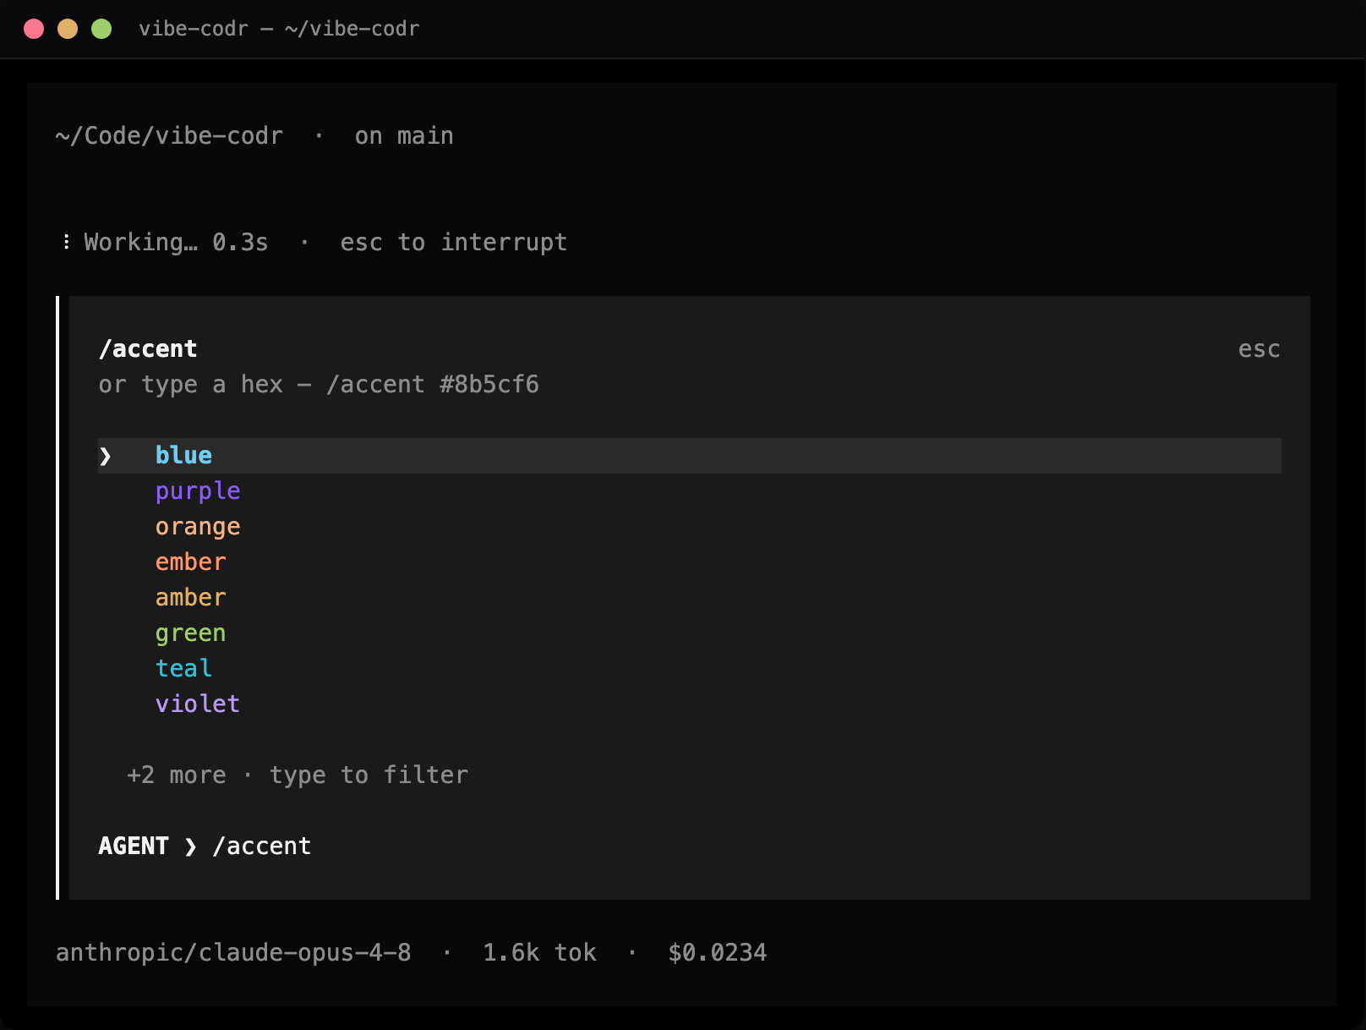Click the $0.0234 cost indicator
Screen dimensions: 1366x1030
click(x=717, y=953)
